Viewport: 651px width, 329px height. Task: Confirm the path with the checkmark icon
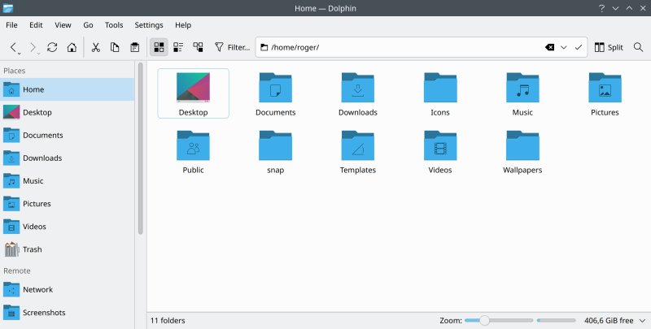click(x=579, y=47)
